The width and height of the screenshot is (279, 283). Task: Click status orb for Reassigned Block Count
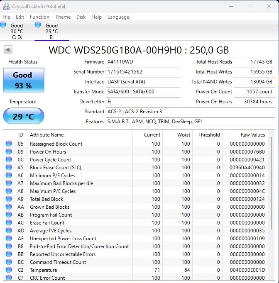click(x=9, y=144)
